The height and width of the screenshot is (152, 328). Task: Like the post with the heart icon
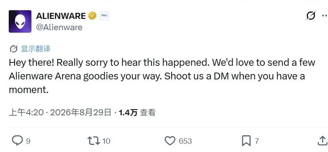[x=170, y=141]
